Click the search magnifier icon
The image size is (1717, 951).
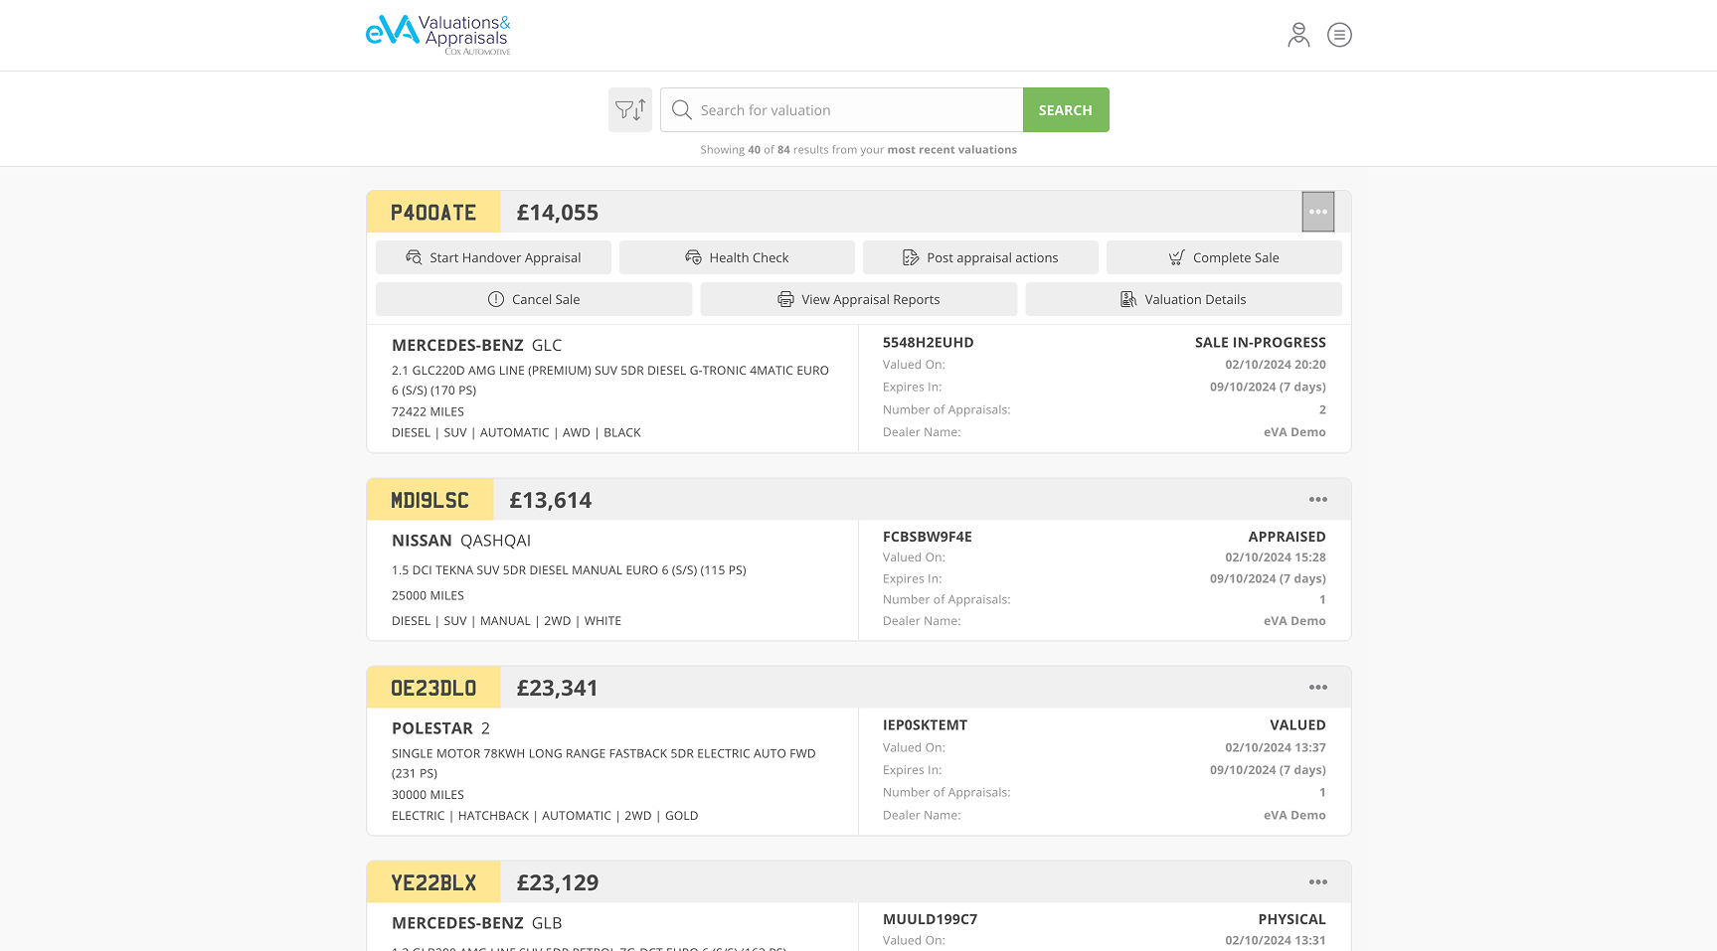click(681, 109)
